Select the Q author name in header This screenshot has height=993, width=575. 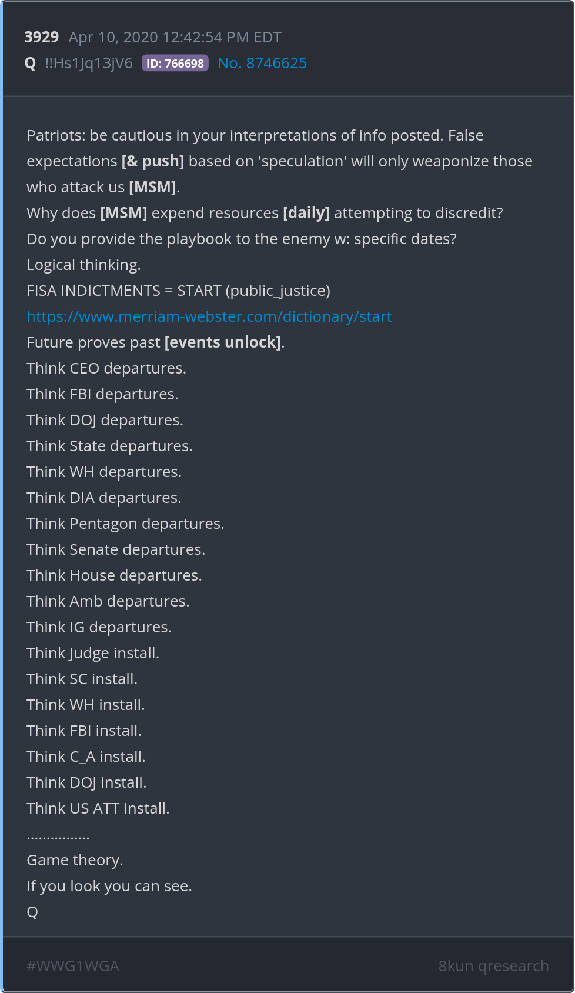tap(31, 64)
